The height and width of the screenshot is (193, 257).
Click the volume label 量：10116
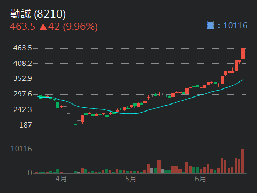(227, 25)
